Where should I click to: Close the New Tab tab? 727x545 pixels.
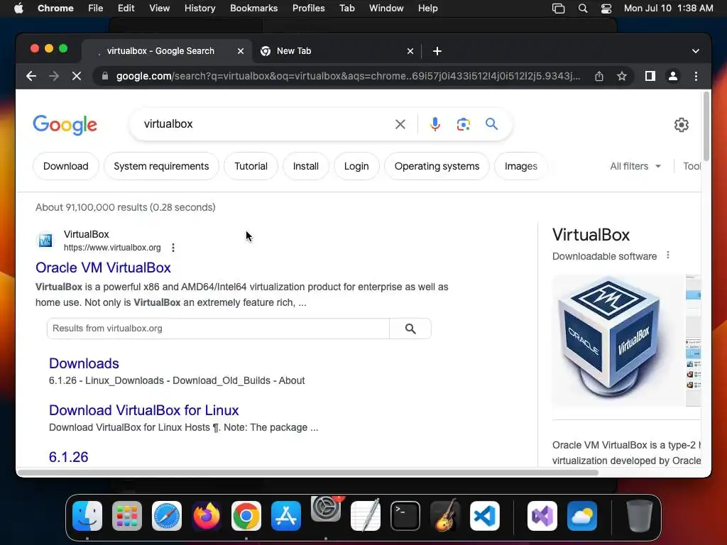click(410, 51)
